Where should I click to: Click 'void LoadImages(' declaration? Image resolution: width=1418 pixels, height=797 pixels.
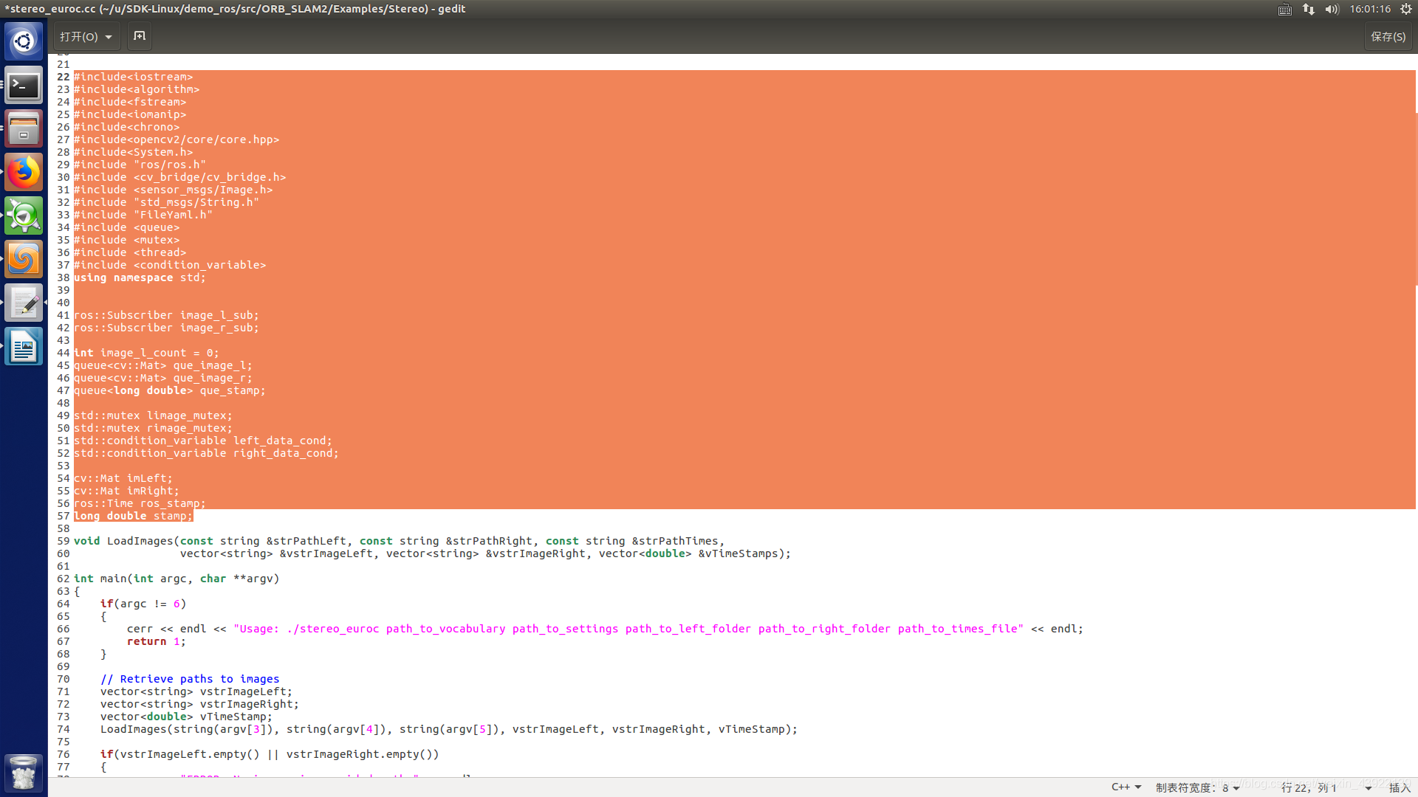pyautogui.click(x=126, y=541)
